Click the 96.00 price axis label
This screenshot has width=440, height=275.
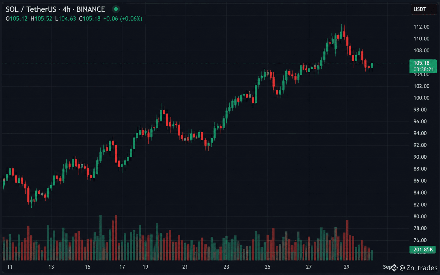[420, 122]
